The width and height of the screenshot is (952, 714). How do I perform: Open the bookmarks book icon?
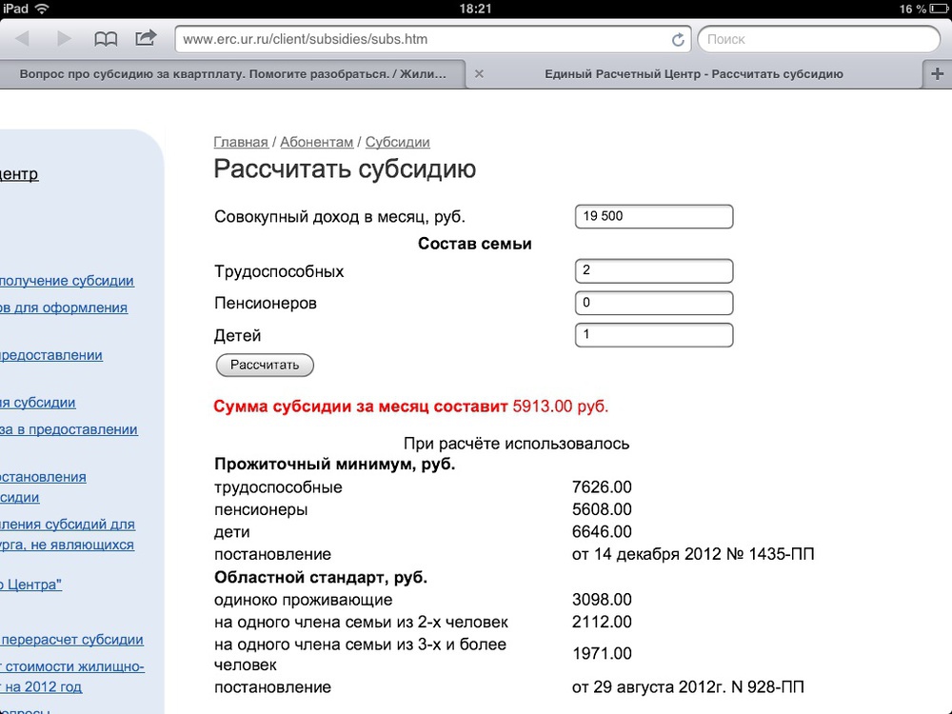click(106, 39)
